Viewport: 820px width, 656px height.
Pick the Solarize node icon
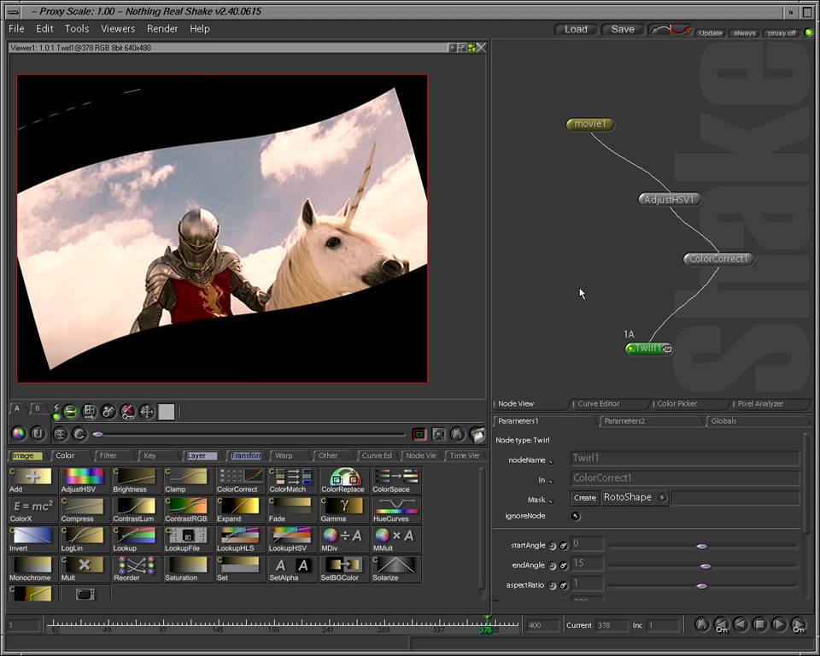tap(397, 566)
